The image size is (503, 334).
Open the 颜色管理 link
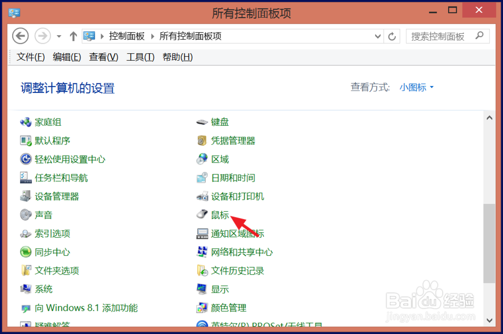(x=229, y=308)
